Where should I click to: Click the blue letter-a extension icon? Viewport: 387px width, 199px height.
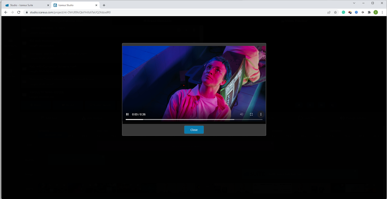tap(356, 12)
